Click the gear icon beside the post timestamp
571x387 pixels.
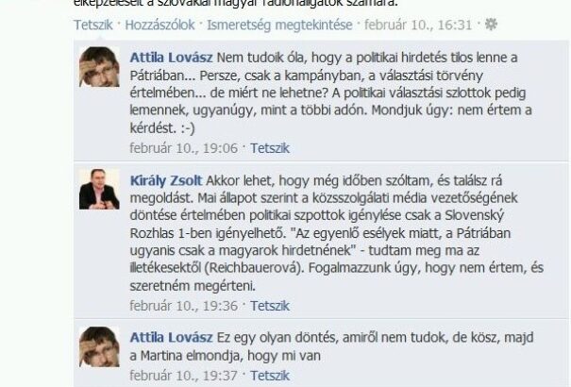491,25
